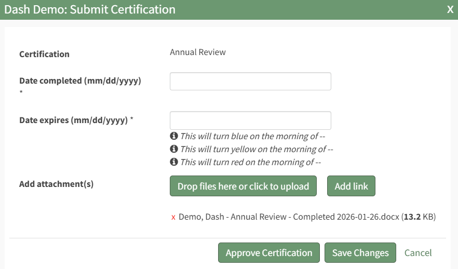Select the Annual Review certification value
The image size is (458, 269).
click(198, 52)
